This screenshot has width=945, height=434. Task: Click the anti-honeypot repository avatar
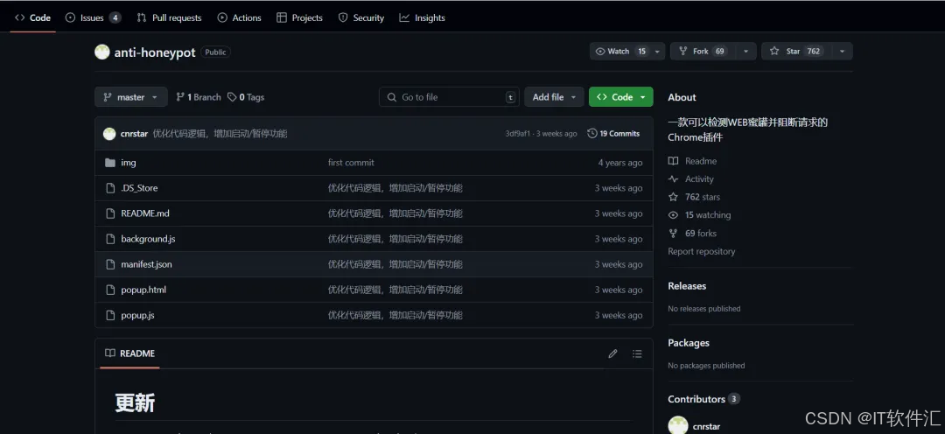tap(101, 52)
